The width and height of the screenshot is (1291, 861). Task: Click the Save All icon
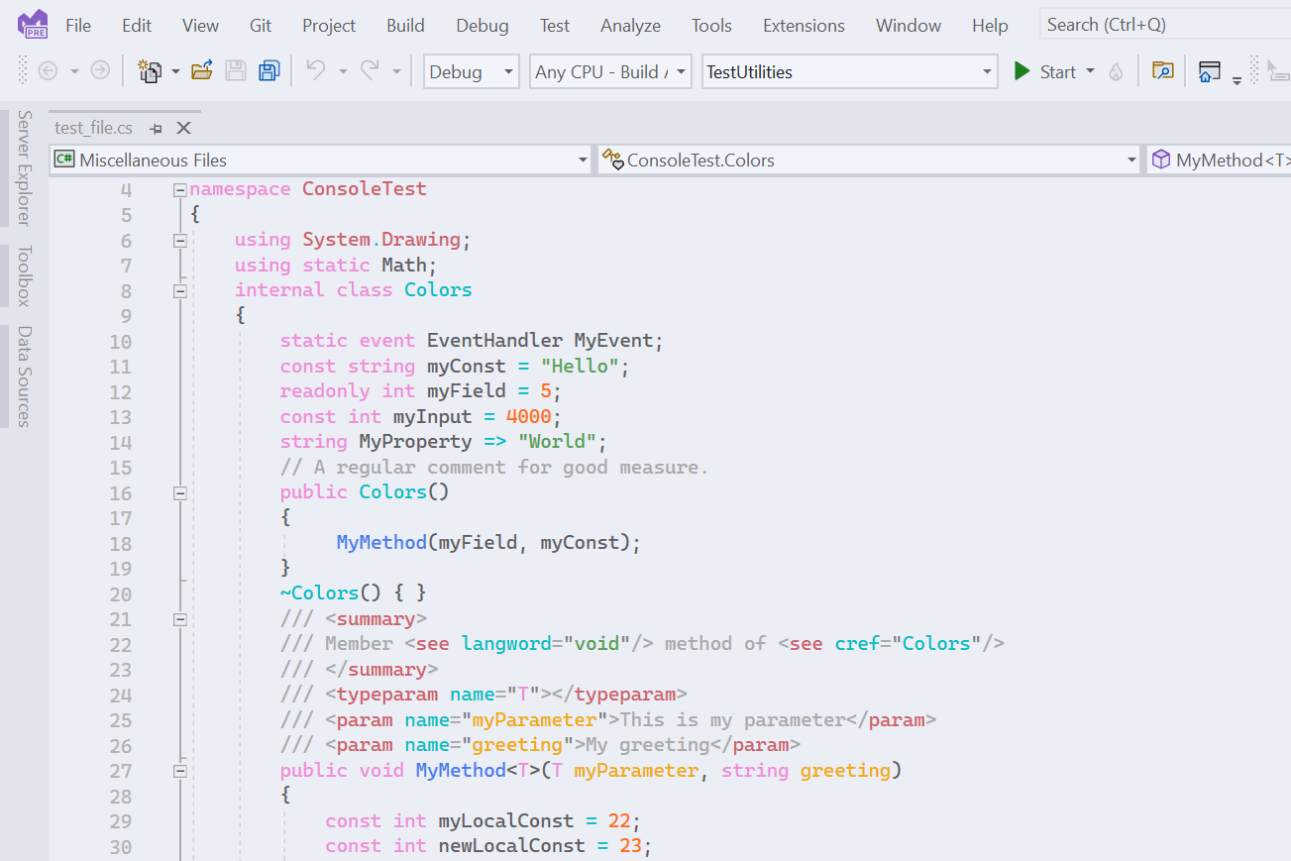coord(269,70)
